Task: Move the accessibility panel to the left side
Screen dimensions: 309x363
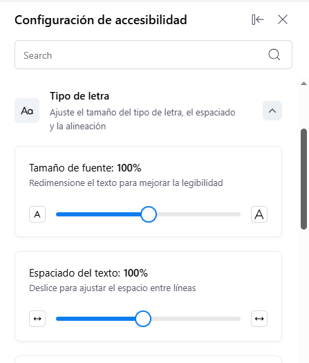Action: [x=258, y=19]
